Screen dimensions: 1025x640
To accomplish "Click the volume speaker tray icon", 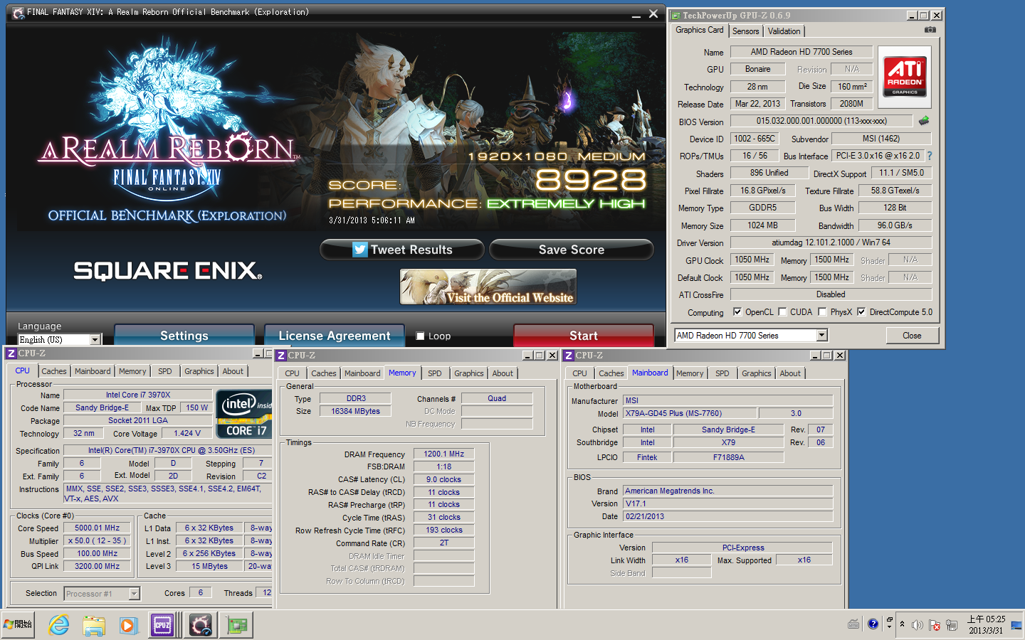I will point(918,625).
